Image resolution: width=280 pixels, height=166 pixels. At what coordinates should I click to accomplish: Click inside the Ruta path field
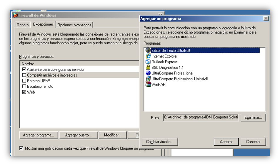pos(201,117)
